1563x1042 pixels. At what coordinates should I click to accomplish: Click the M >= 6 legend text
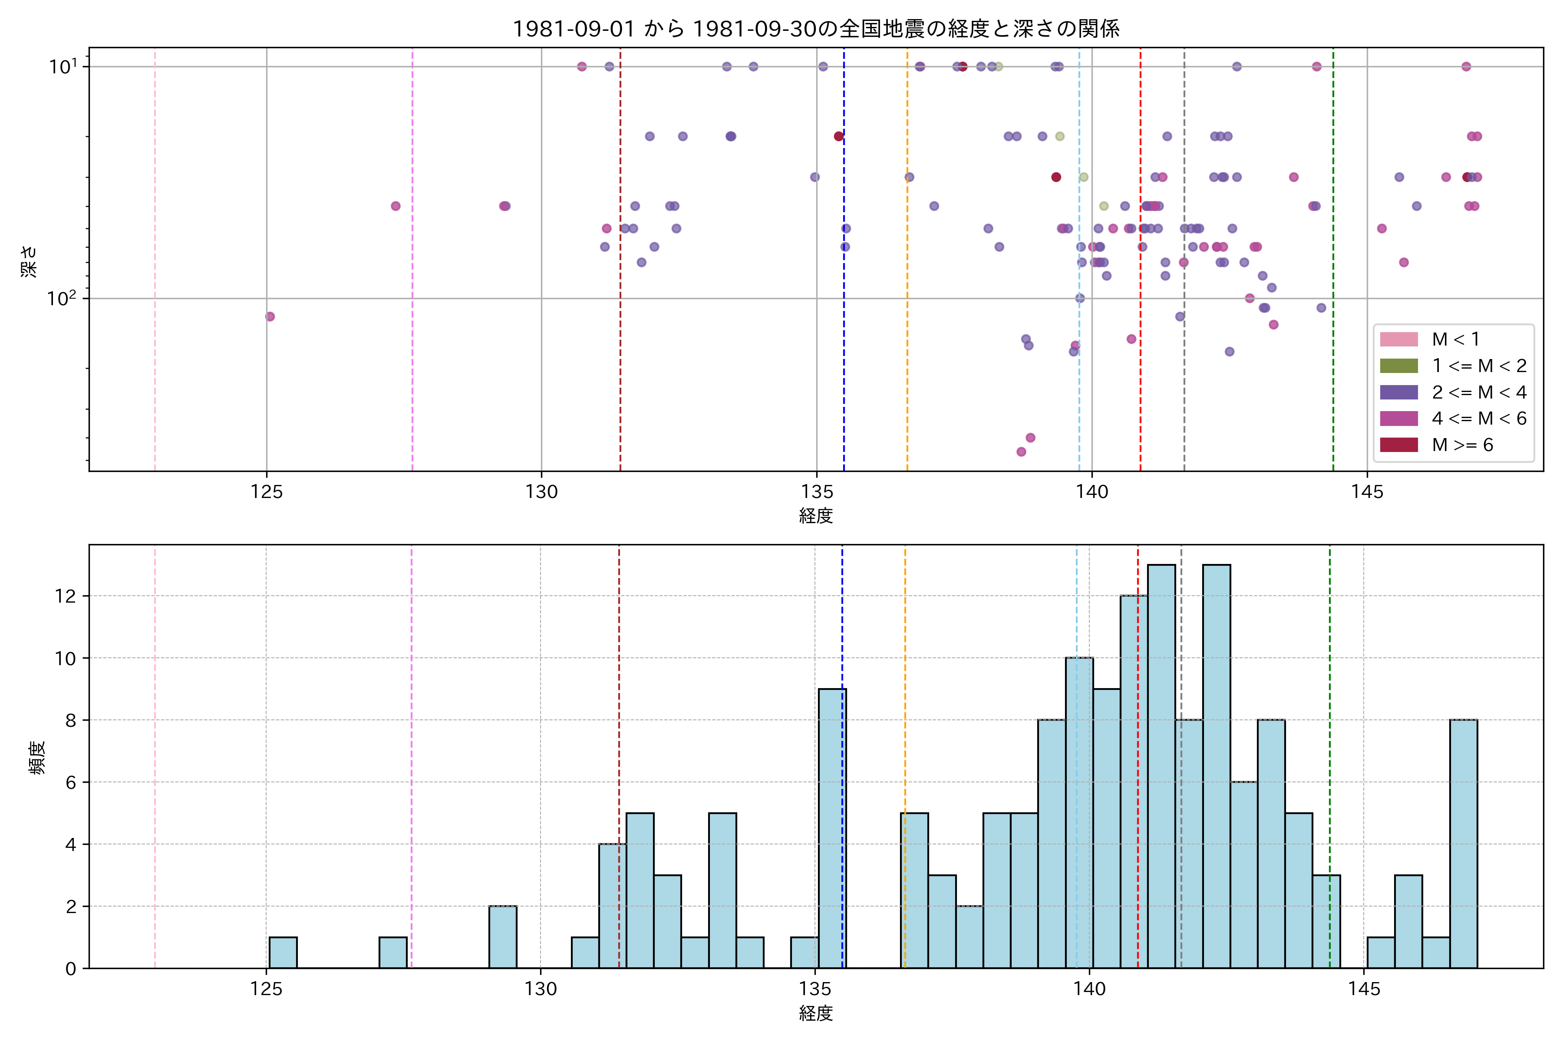(x=1463, y=445)
